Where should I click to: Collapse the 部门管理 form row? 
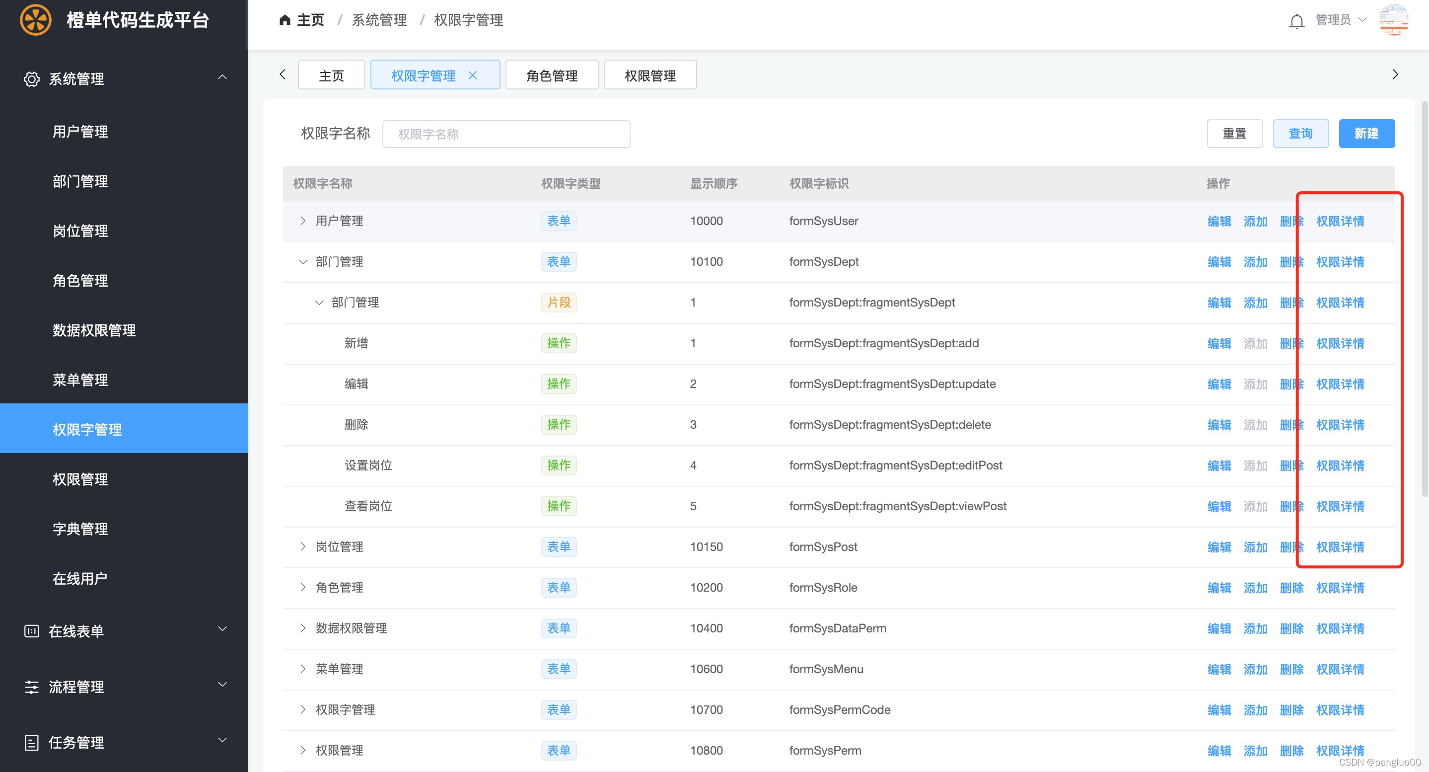(x=303, y=262)
